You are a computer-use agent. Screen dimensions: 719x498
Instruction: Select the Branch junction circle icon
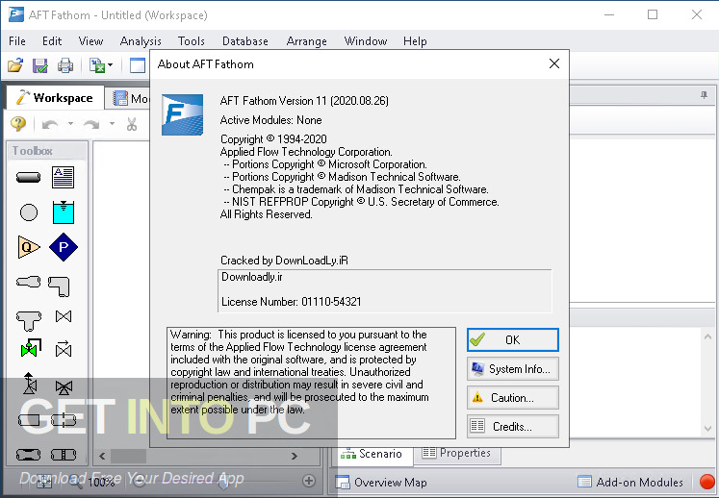click(29, 212)
